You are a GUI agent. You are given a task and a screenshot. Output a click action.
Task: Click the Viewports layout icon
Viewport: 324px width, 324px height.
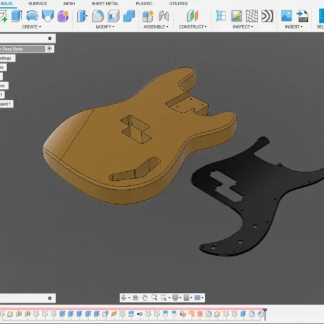(198, 297)
